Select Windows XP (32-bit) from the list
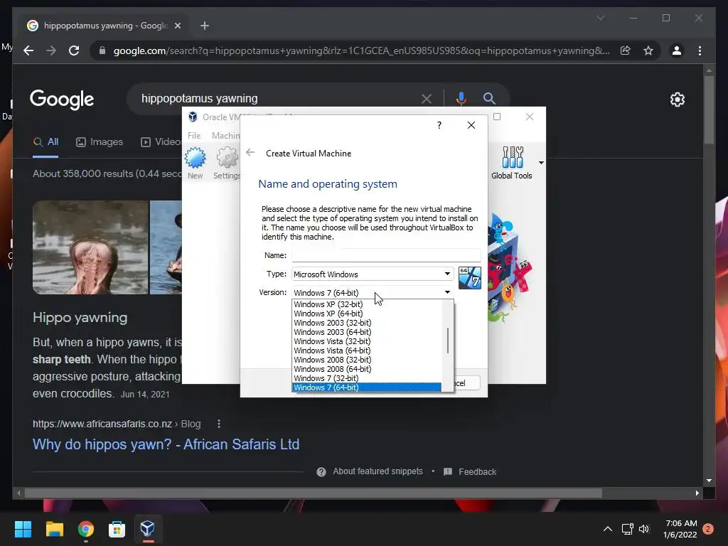The image size is (728, 546). click(367, 304)
